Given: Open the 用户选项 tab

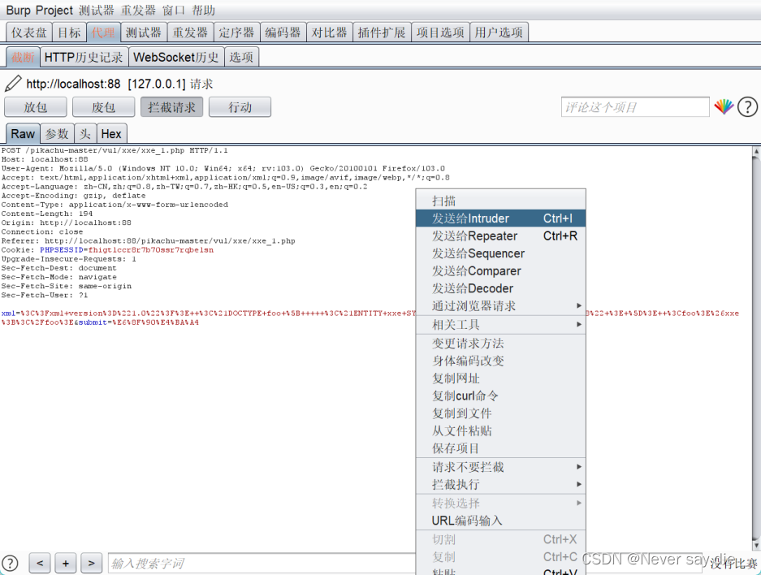Looking at the screenshot, I should click(499, 32).
